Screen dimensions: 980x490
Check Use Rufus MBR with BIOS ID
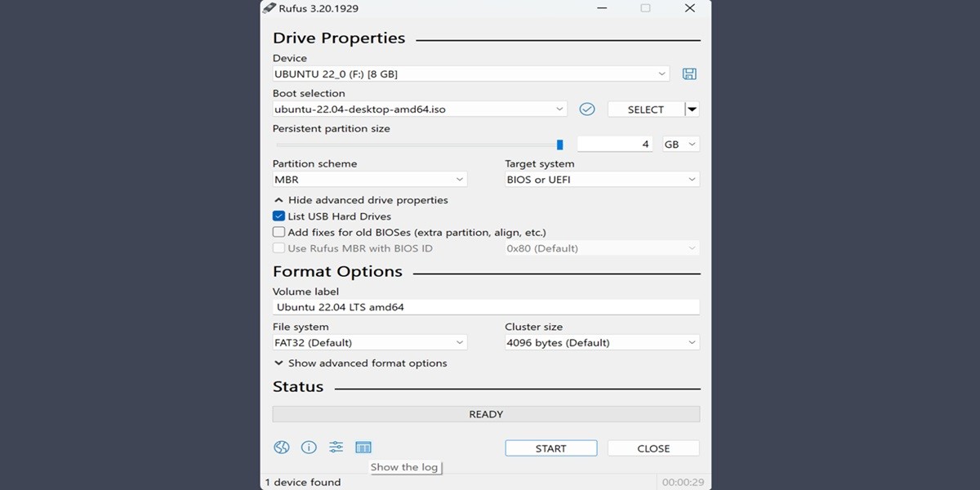click(280, 247)
